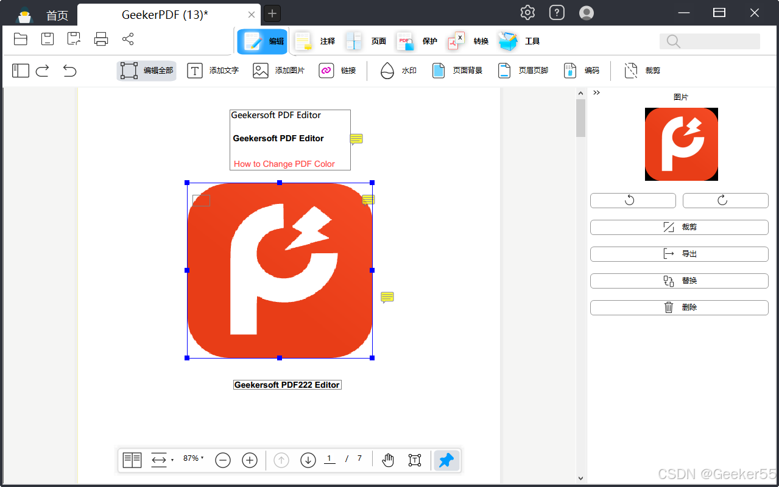Switch to the 页面 tab
This screenshot has height=487, width=779.
click(x=365, y=41)
